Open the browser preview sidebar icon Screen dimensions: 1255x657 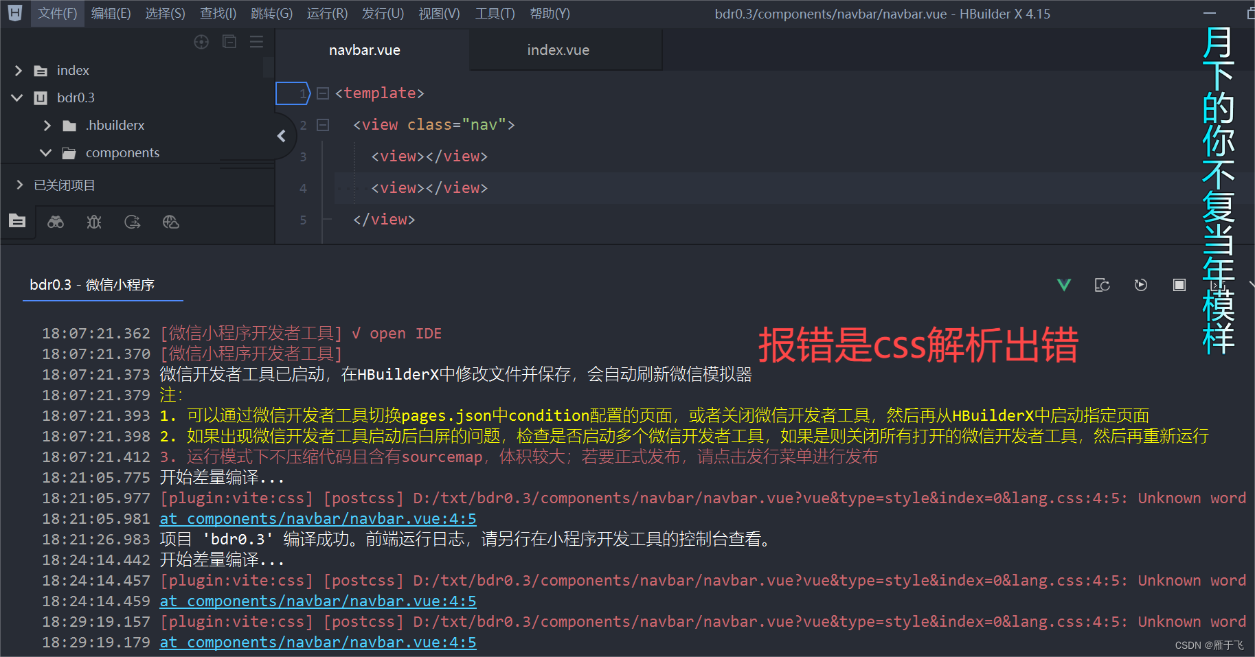click(x=171, y=222)
